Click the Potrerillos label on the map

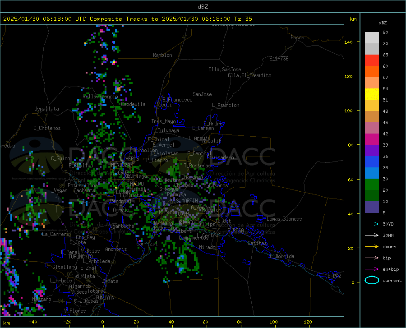point(83,185)
